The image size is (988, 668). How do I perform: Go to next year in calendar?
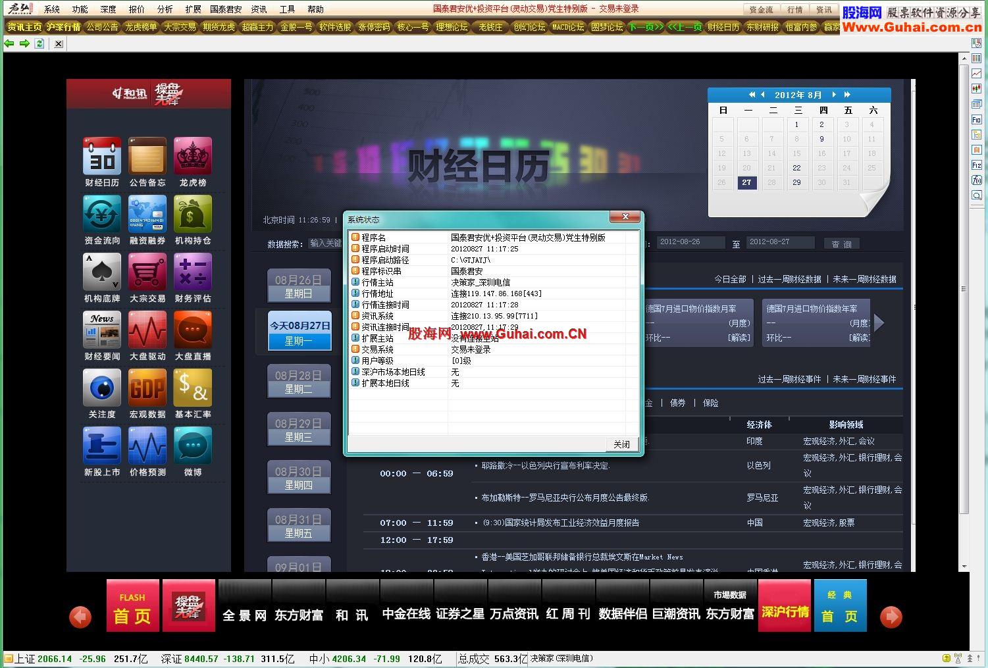(847, 95)
